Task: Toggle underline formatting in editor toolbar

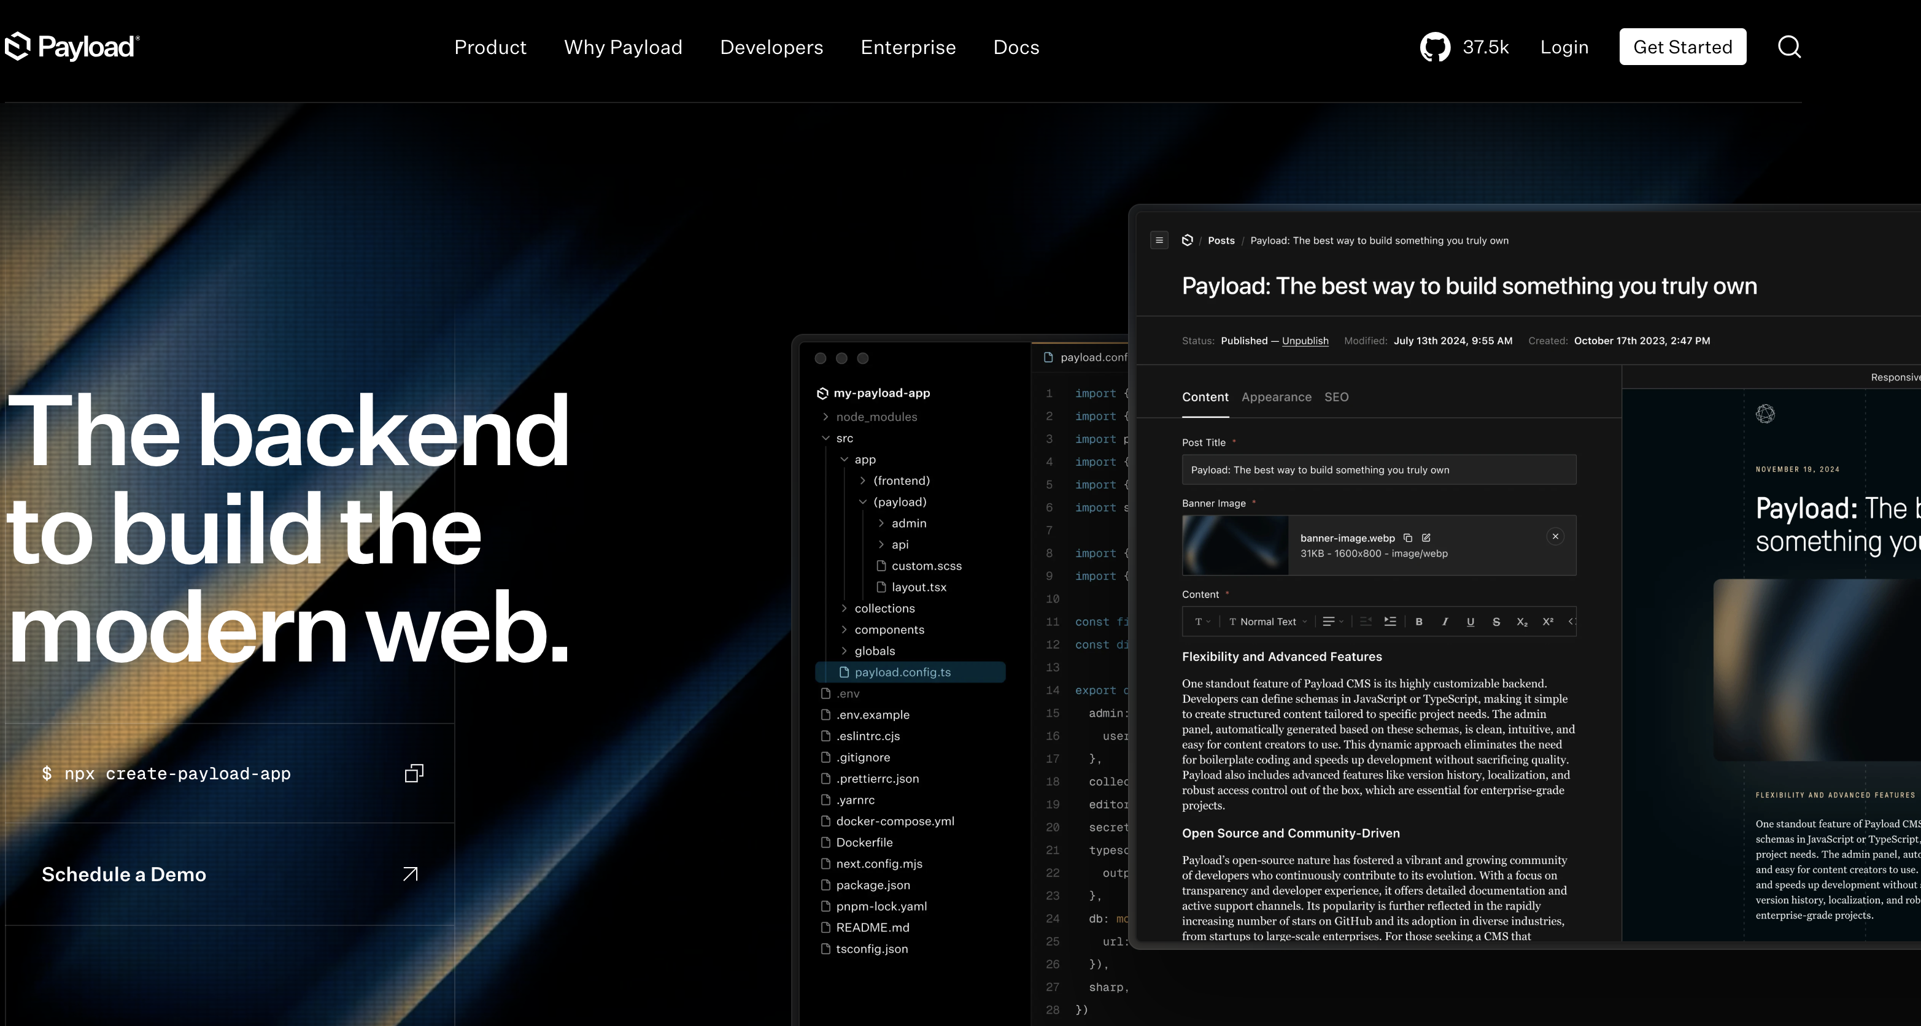Action: [1470, 622]
